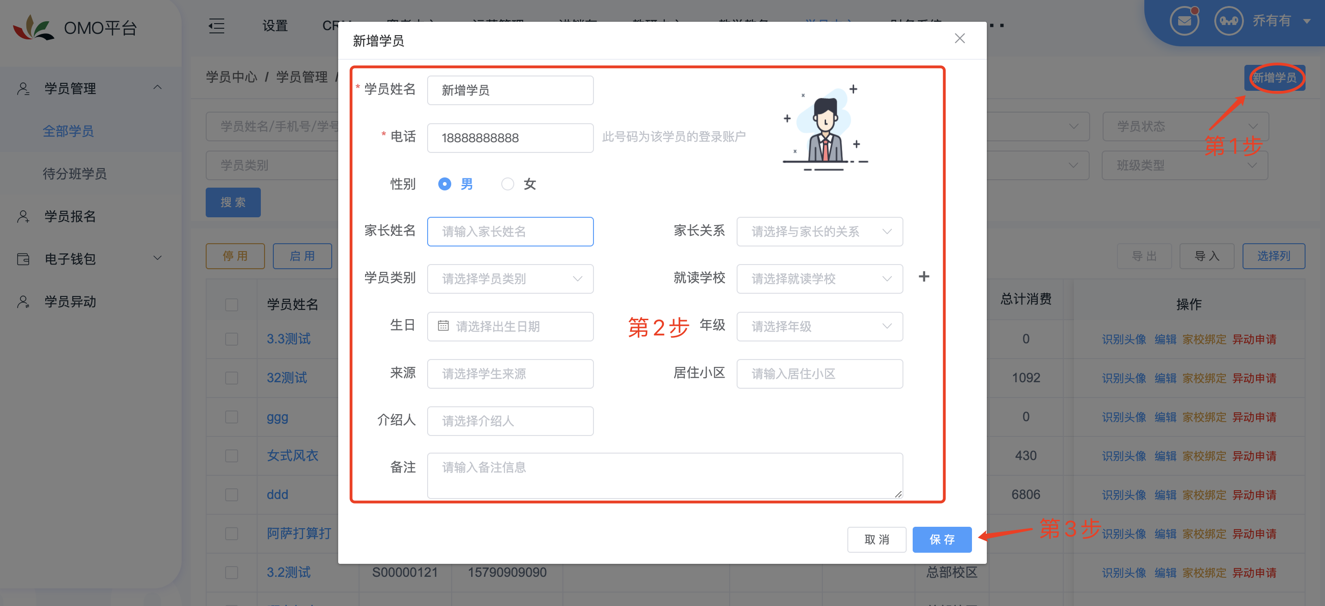Toggle the select-all checkbox in table header

click(232, 304)
